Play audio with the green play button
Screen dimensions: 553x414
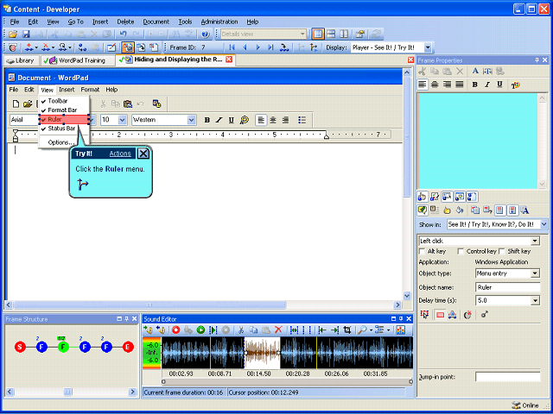(200, 329)
